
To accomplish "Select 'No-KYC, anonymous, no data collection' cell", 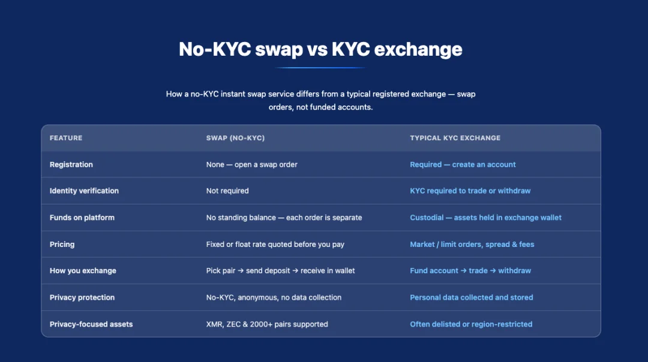I will [x=274, y=297].
